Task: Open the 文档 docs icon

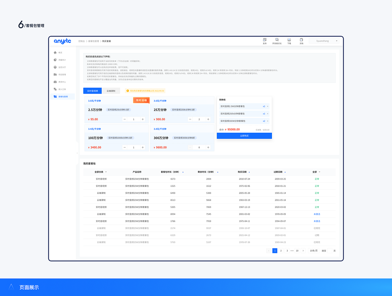Action: tap(301, 40)
